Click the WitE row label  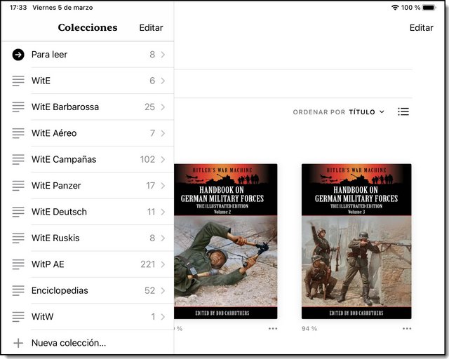41,81
